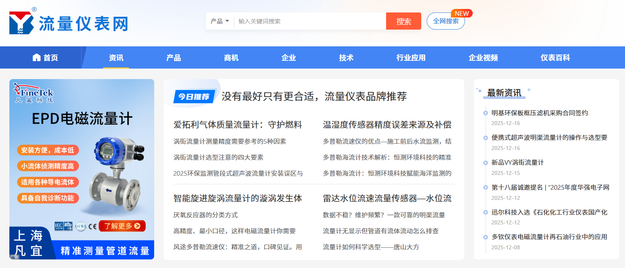
Task: Open the 产品 search category dropdown
Action: (219, 21)
